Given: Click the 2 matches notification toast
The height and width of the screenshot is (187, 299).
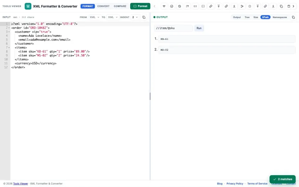Looking at the screenshot, I should (282, 179).
